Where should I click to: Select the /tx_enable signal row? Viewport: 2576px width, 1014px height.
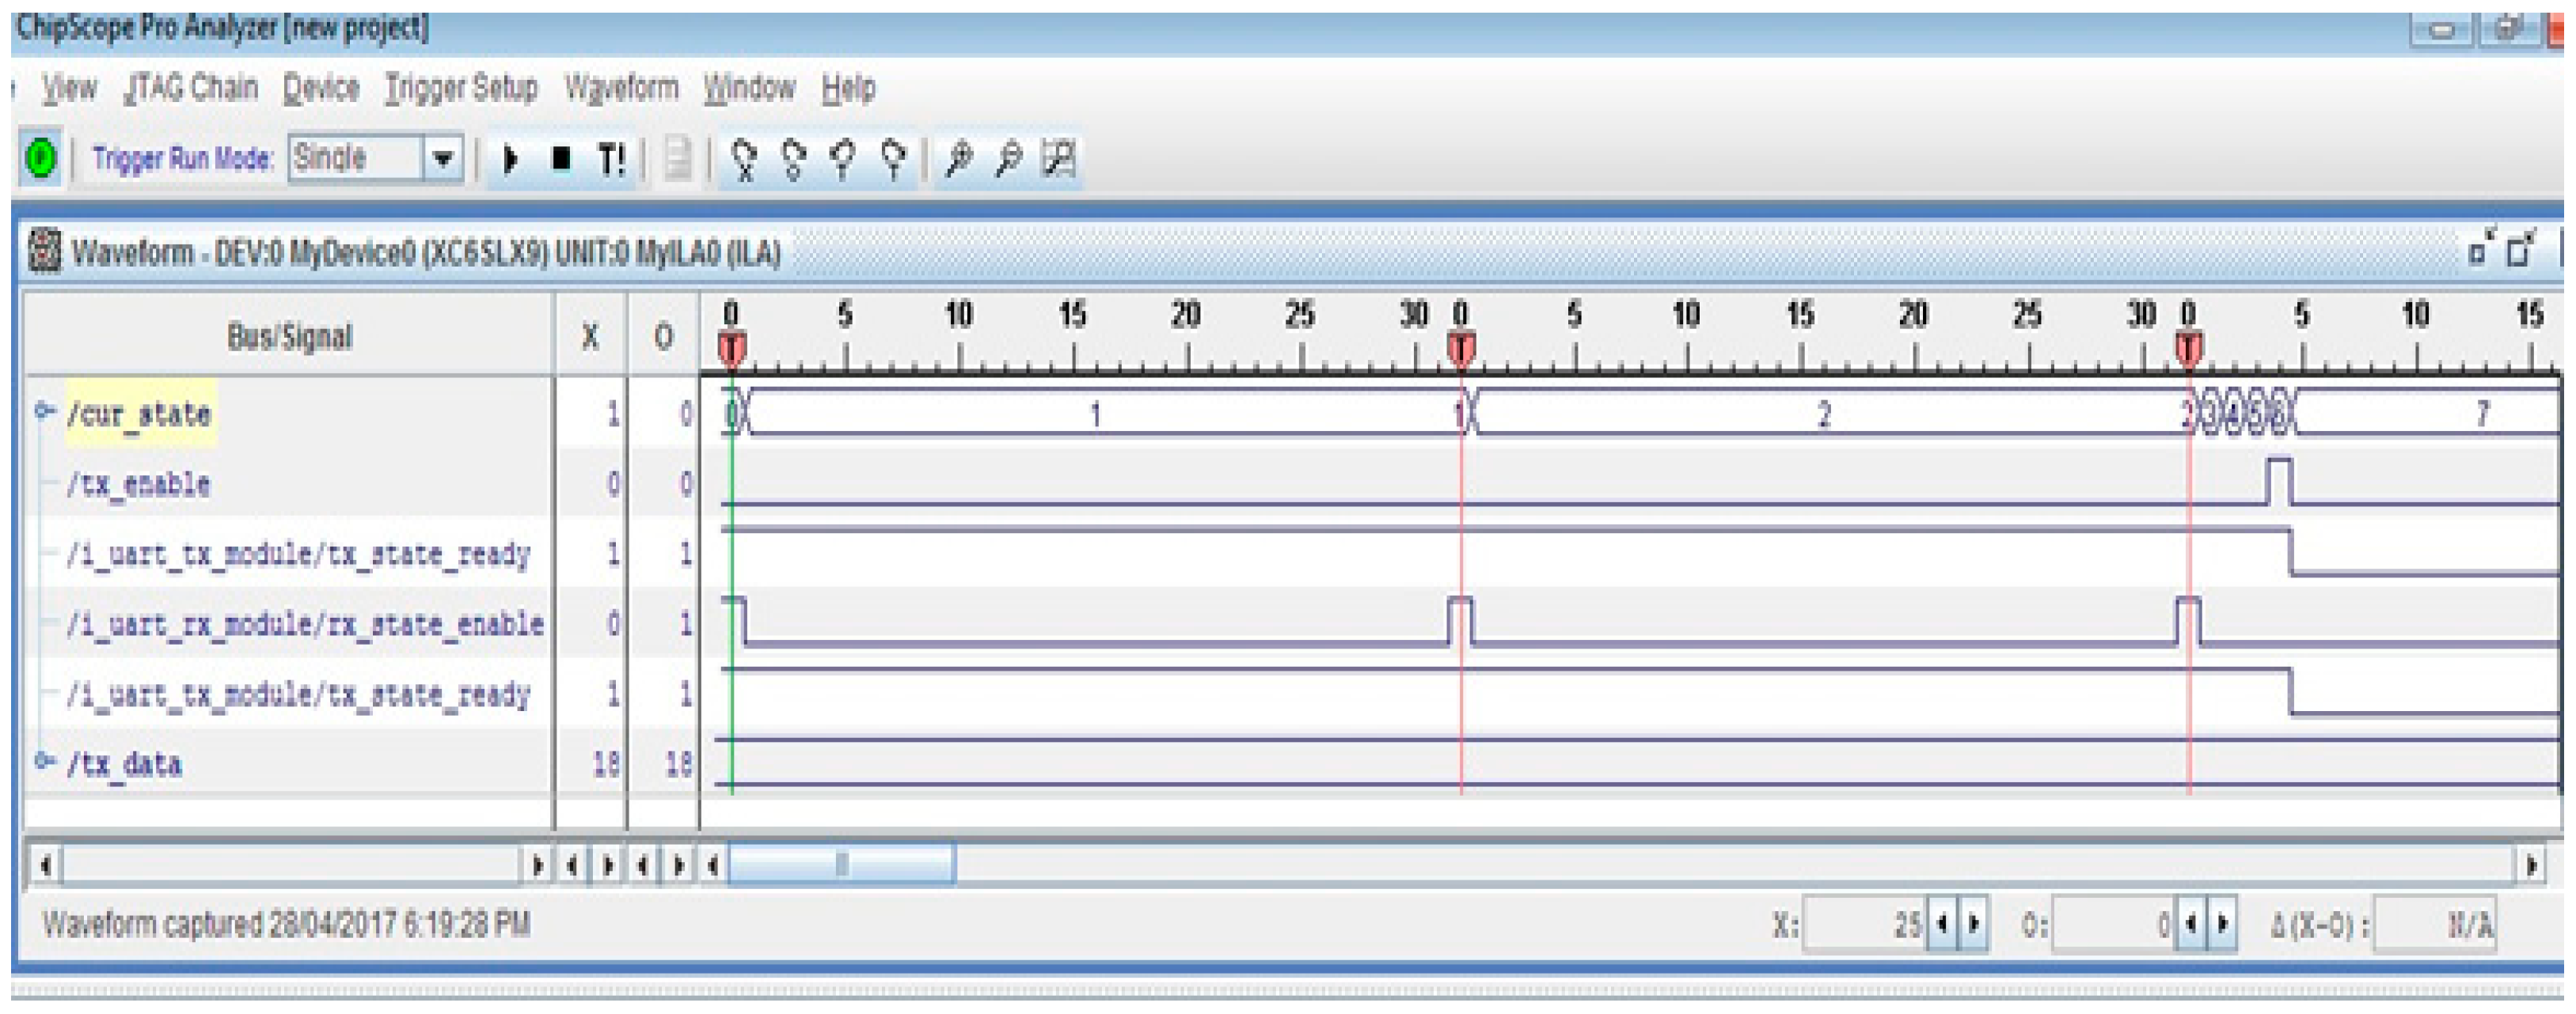139,485
